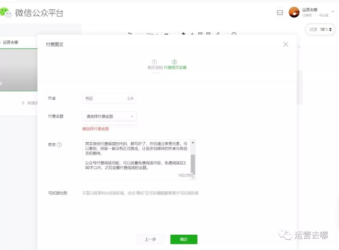Screen dimensions: 339x250
Task: Click the 可试读比例 description text
Action: tap(140, 193)
